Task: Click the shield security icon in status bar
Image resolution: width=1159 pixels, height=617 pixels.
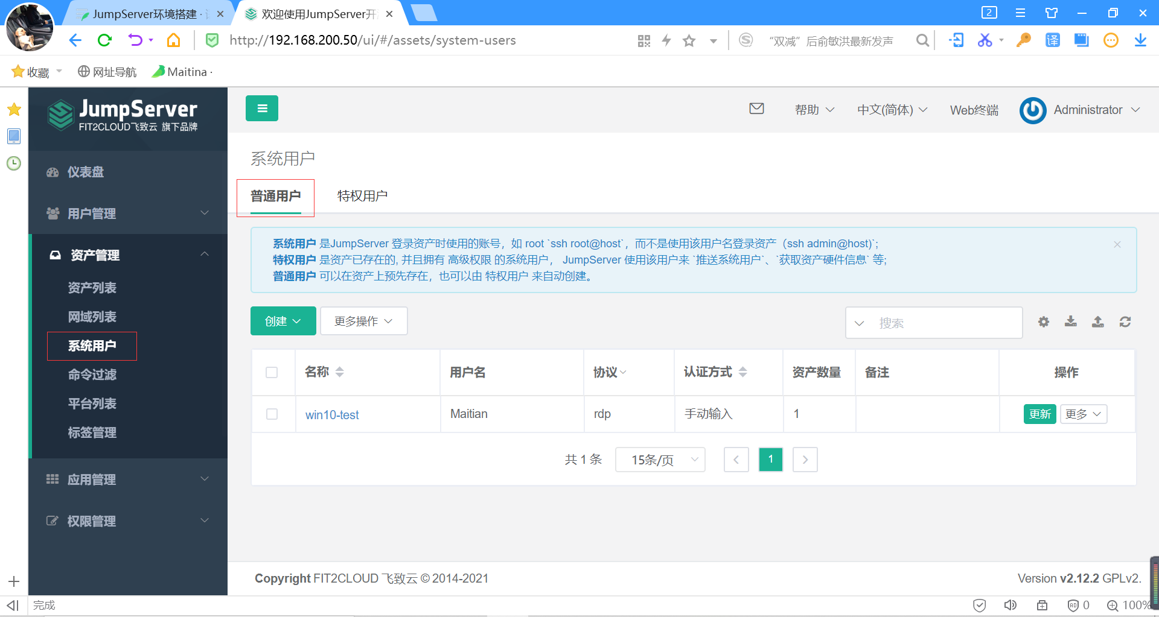Action: (980, 605)
